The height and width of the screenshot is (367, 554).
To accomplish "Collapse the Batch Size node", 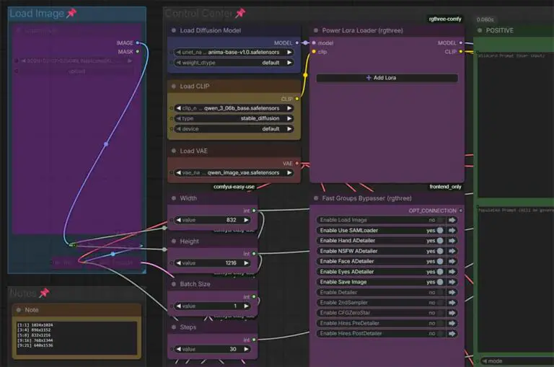I will pos(174,284).
